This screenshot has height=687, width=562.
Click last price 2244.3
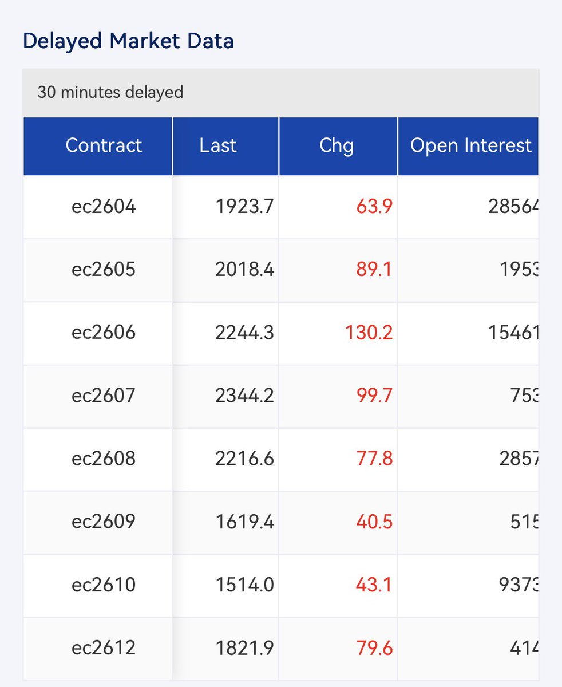pos(244,333)
